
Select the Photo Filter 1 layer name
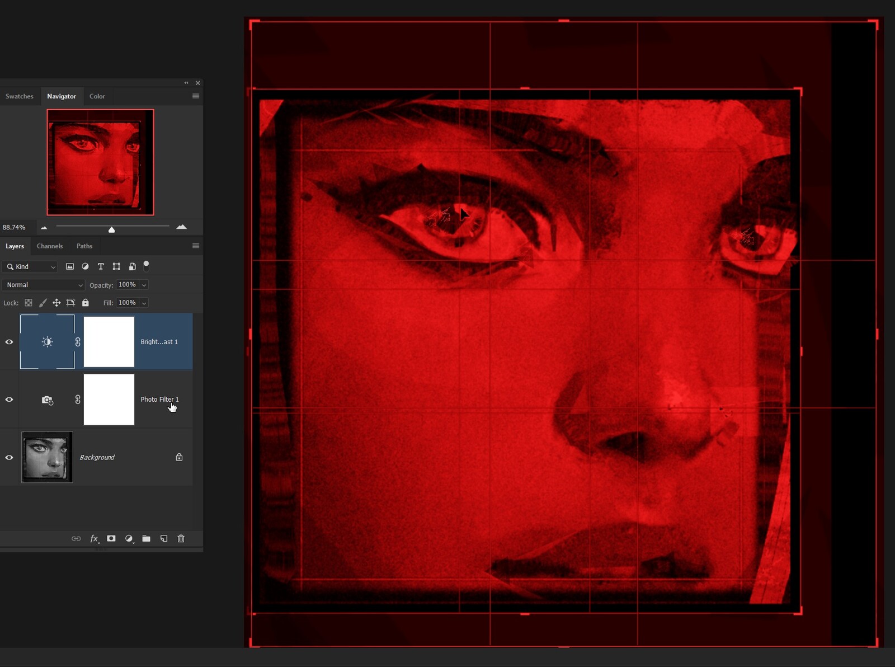point(159,400)
